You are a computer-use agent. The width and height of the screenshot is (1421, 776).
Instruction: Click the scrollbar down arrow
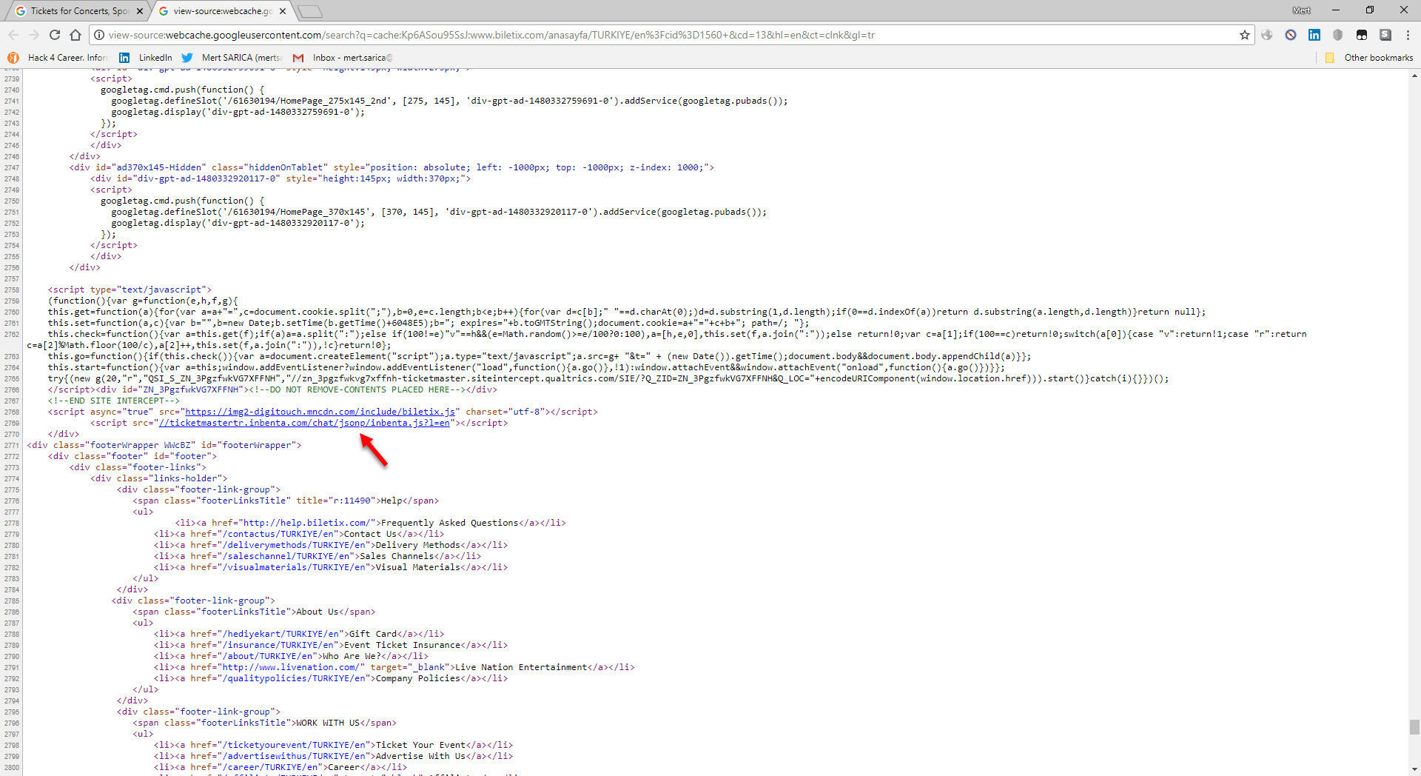click(x=1414, y=769)
